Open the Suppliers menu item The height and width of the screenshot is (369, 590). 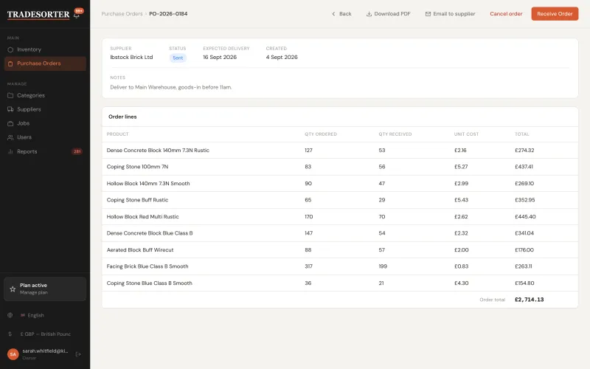point(45,109)
